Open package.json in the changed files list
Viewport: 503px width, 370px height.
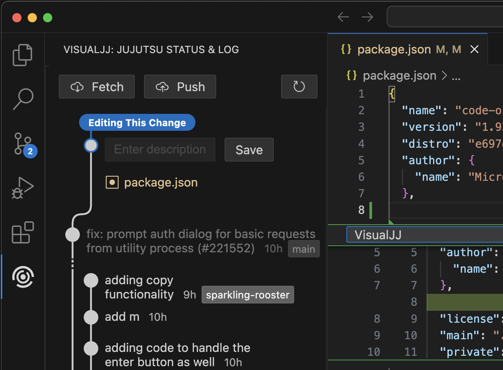click(x=160, y=183)
